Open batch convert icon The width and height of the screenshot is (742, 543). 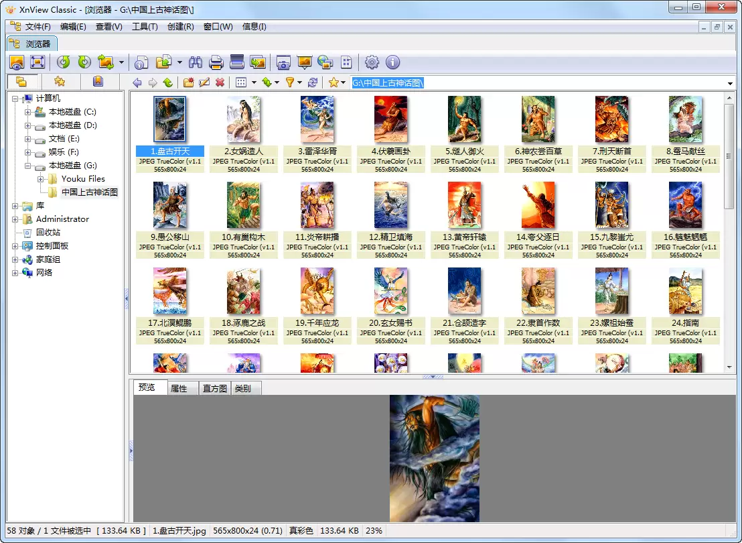[x=257, y=62]
